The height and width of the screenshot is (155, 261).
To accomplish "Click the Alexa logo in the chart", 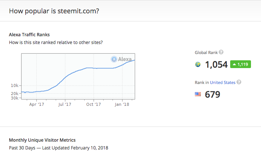I will click(x=121, y=59).
